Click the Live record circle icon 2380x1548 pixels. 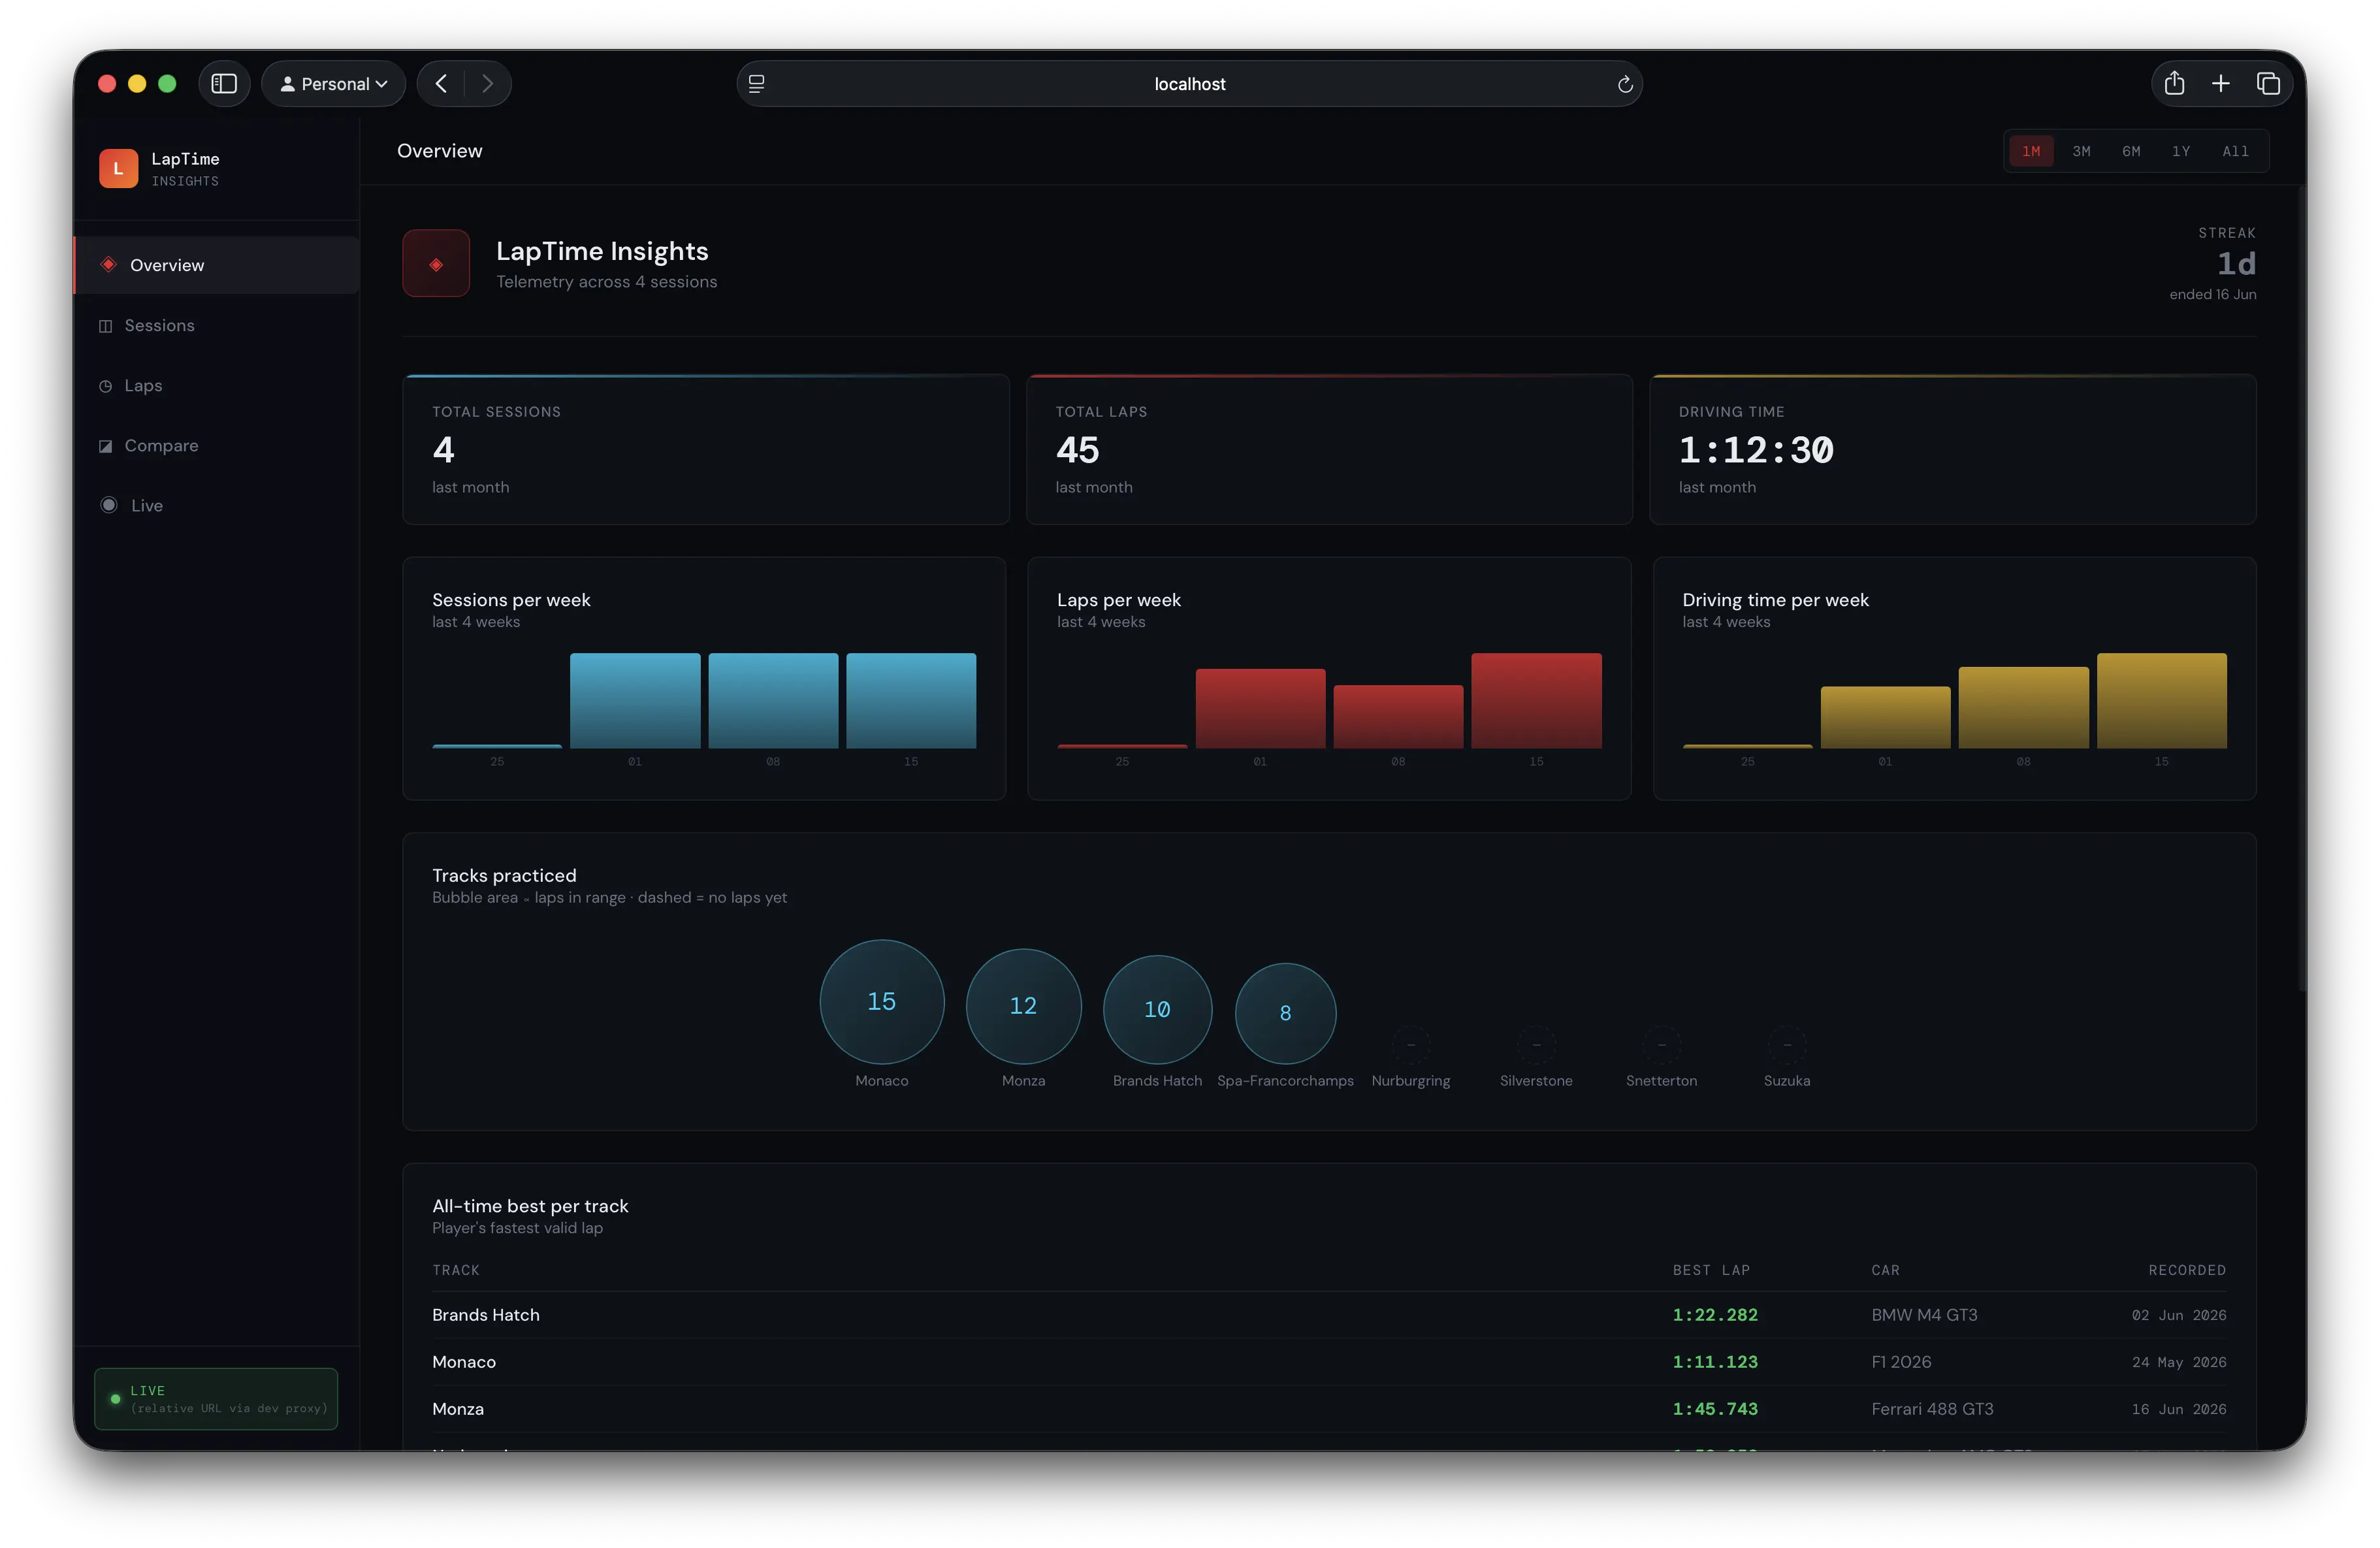[x=108, y=505]
